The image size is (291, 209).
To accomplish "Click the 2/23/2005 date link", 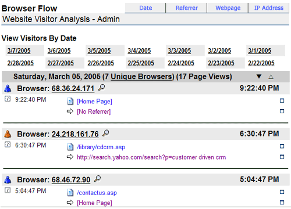I will [x=221, y=63].
